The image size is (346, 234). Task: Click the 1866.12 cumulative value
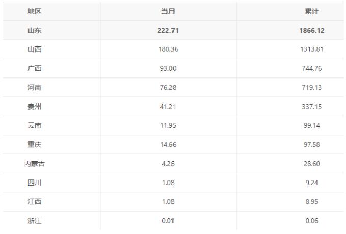click(x=312, y=30)
